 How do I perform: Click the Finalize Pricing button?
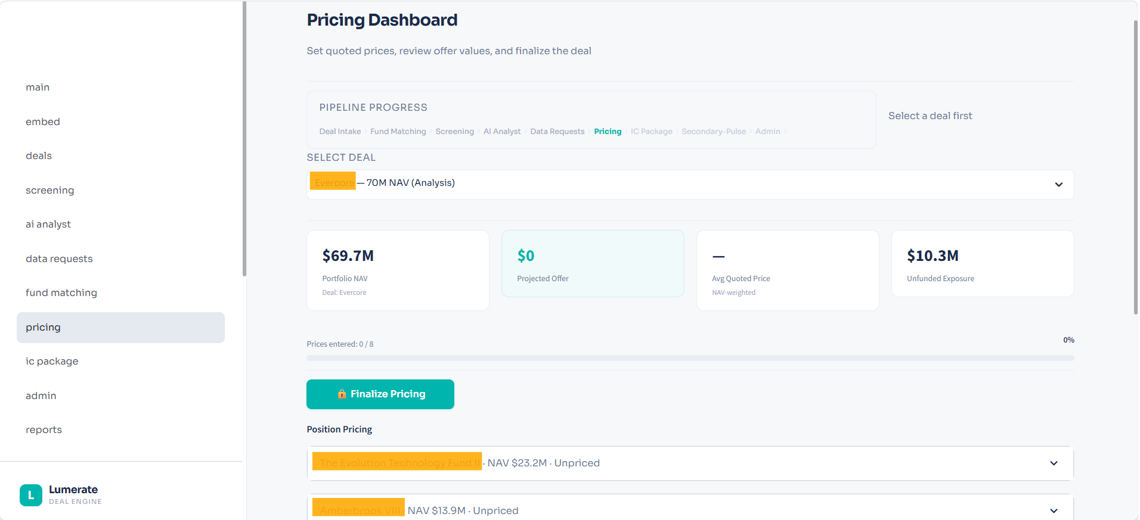click(x=380, y=394)
